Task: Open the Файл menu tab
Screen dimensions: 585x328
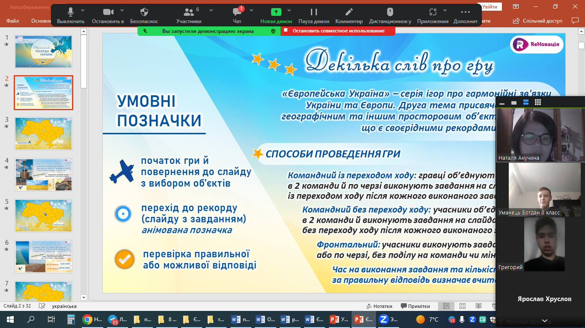Action: pyautogui.click(x=12, y=21)
